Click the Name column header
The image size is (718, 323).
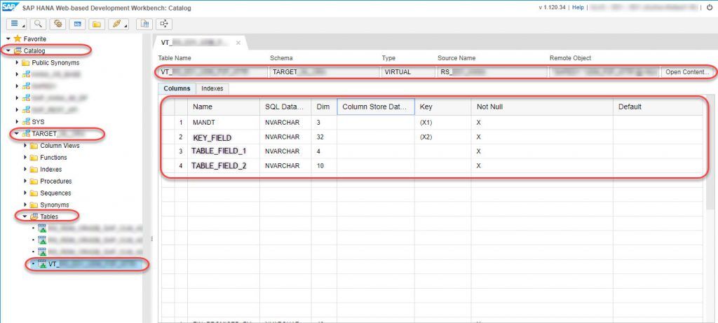(x=224, y=106)
